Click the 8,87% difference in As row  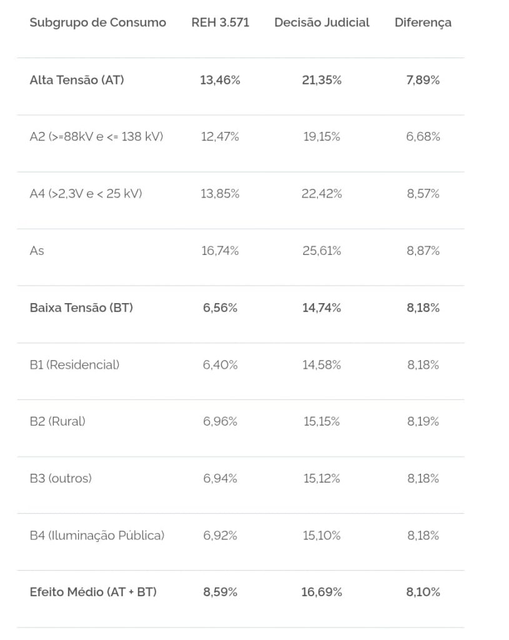423,251
